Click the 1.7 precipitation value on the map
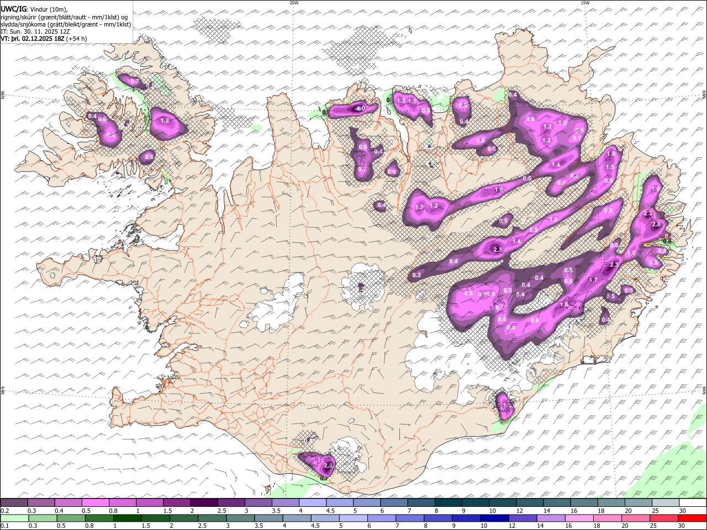 coord(593,280)
